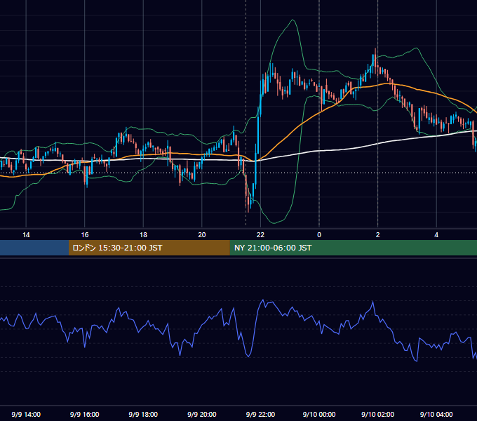The width and height of the screenshot is (477, 421).
Task: Click the 16 hour label on upper axis
Action: (x=85, y=235)
